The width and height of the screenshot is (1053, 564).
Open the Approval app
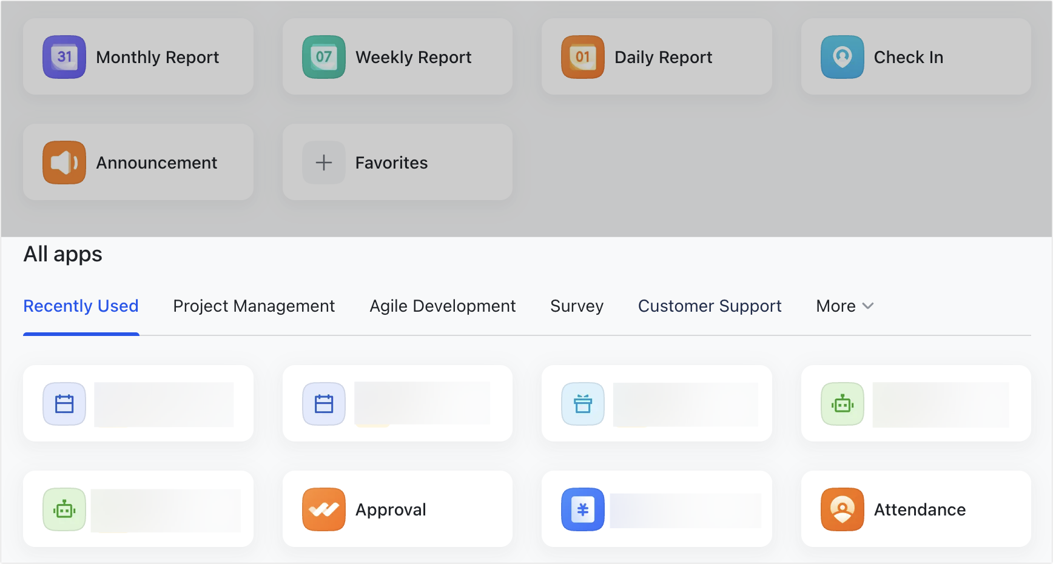point(397,509)
